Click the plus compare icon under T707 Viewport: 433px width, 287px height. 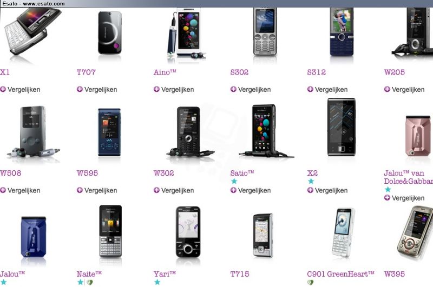point(80,89)
